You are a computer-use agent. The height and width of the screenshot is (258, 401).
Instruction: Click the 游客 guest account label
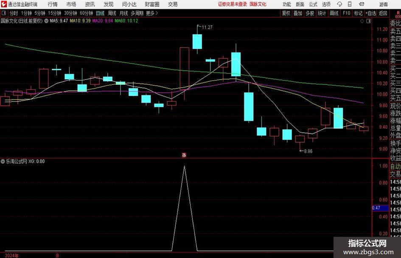(384, 4)
